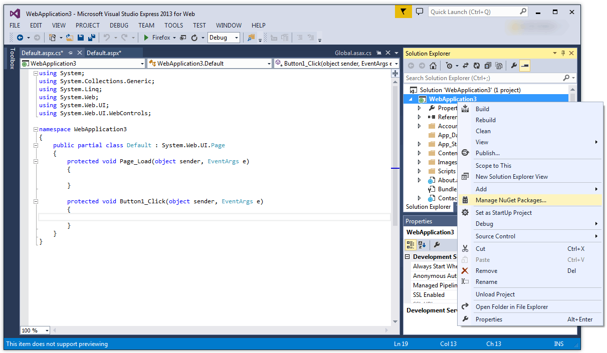607x353 pixels.
Task: Click the Open File folder icon
Action: (70, 38)
